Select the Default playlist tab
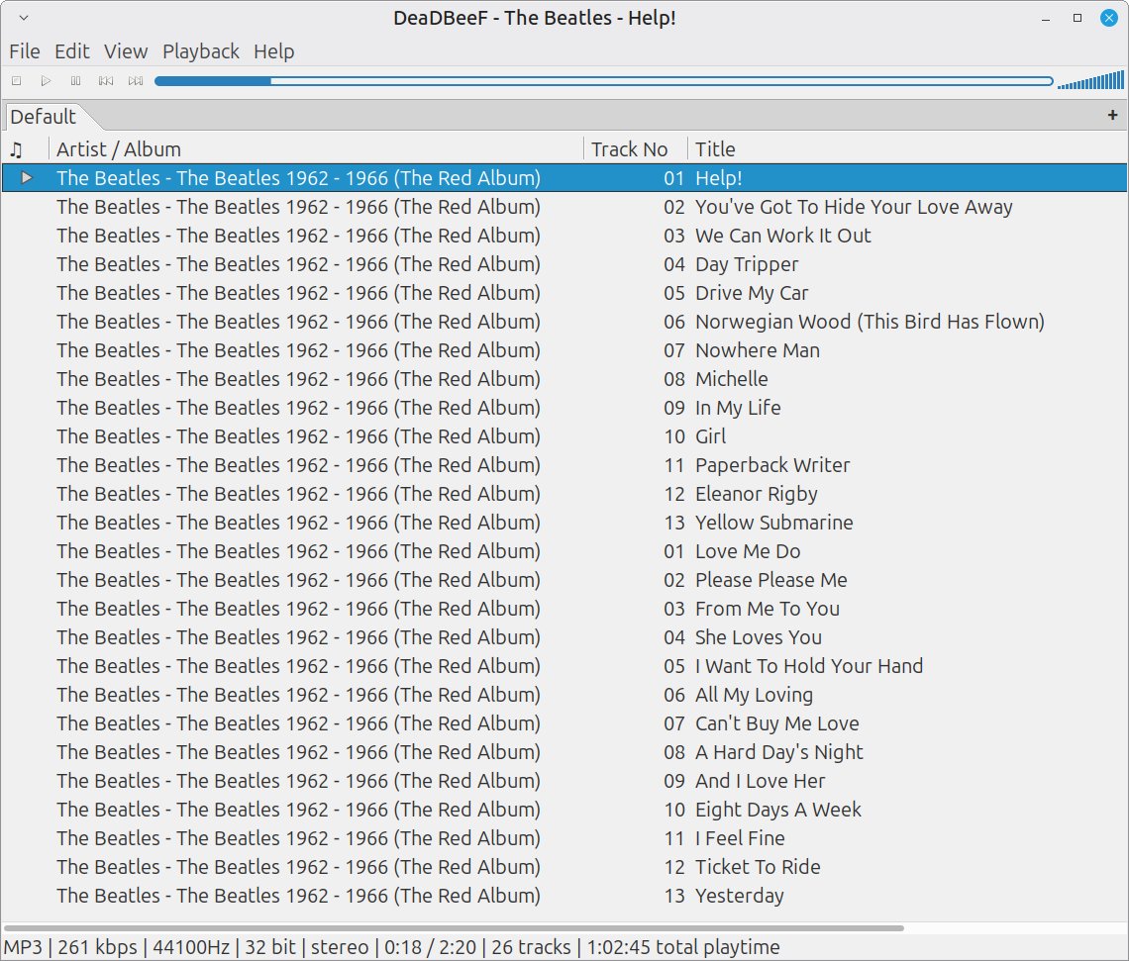Screen dimensions: 1129x961 44,117
